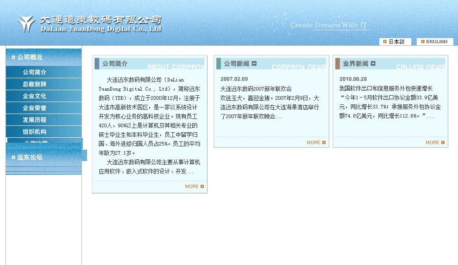
Task: Click the arrow icon beside 日本語
Action: [x=385, y=42]
